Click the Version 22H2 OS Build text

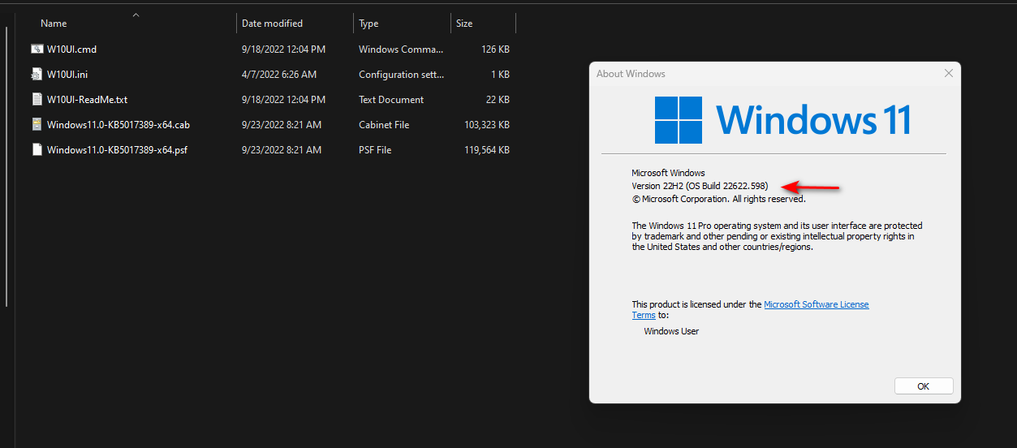tap(700, 186)
